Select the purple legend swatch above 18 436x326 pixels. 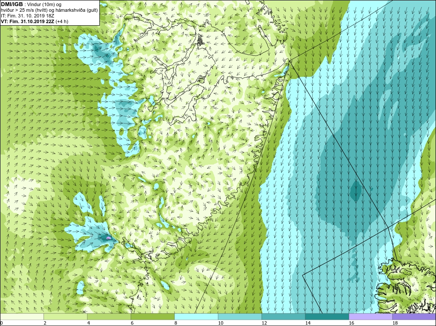414,316
